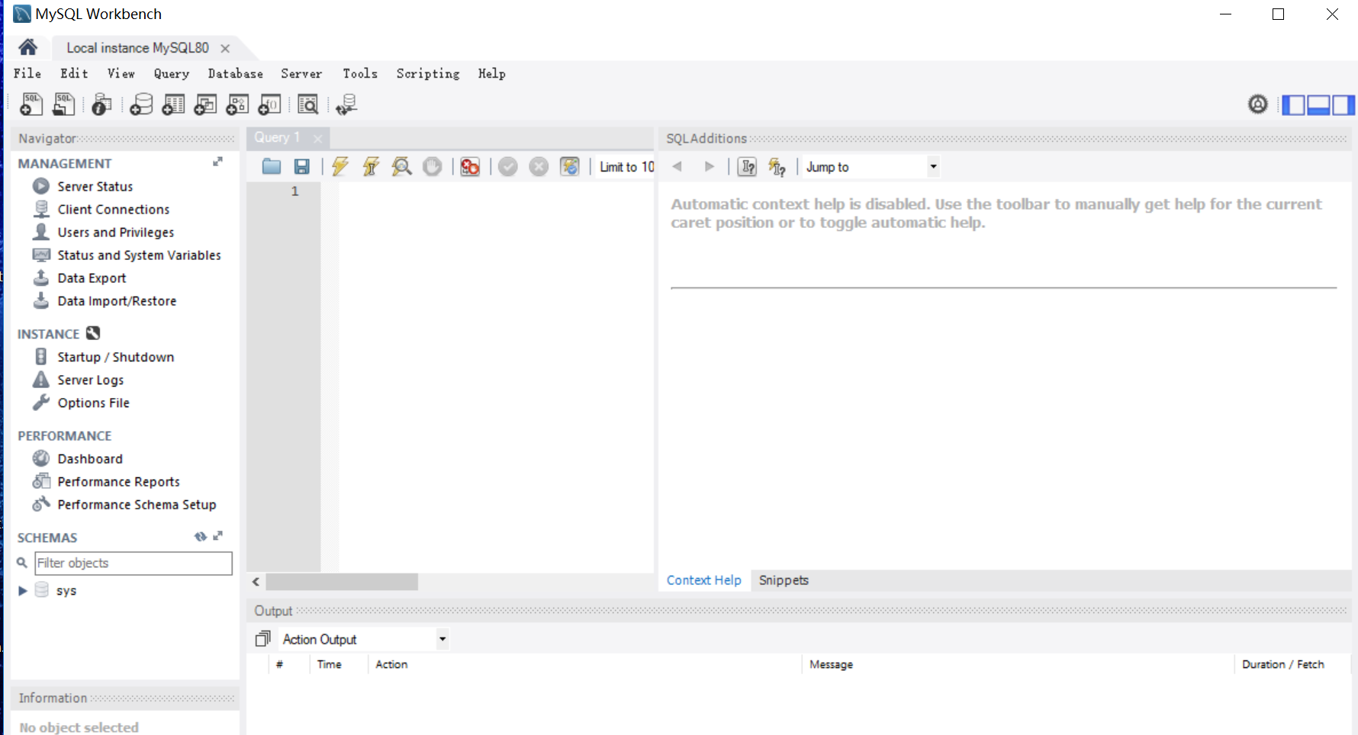Viewport: 1358px width, 735px height.
Task: Stop the running query icon
Action: coord(433,166)
